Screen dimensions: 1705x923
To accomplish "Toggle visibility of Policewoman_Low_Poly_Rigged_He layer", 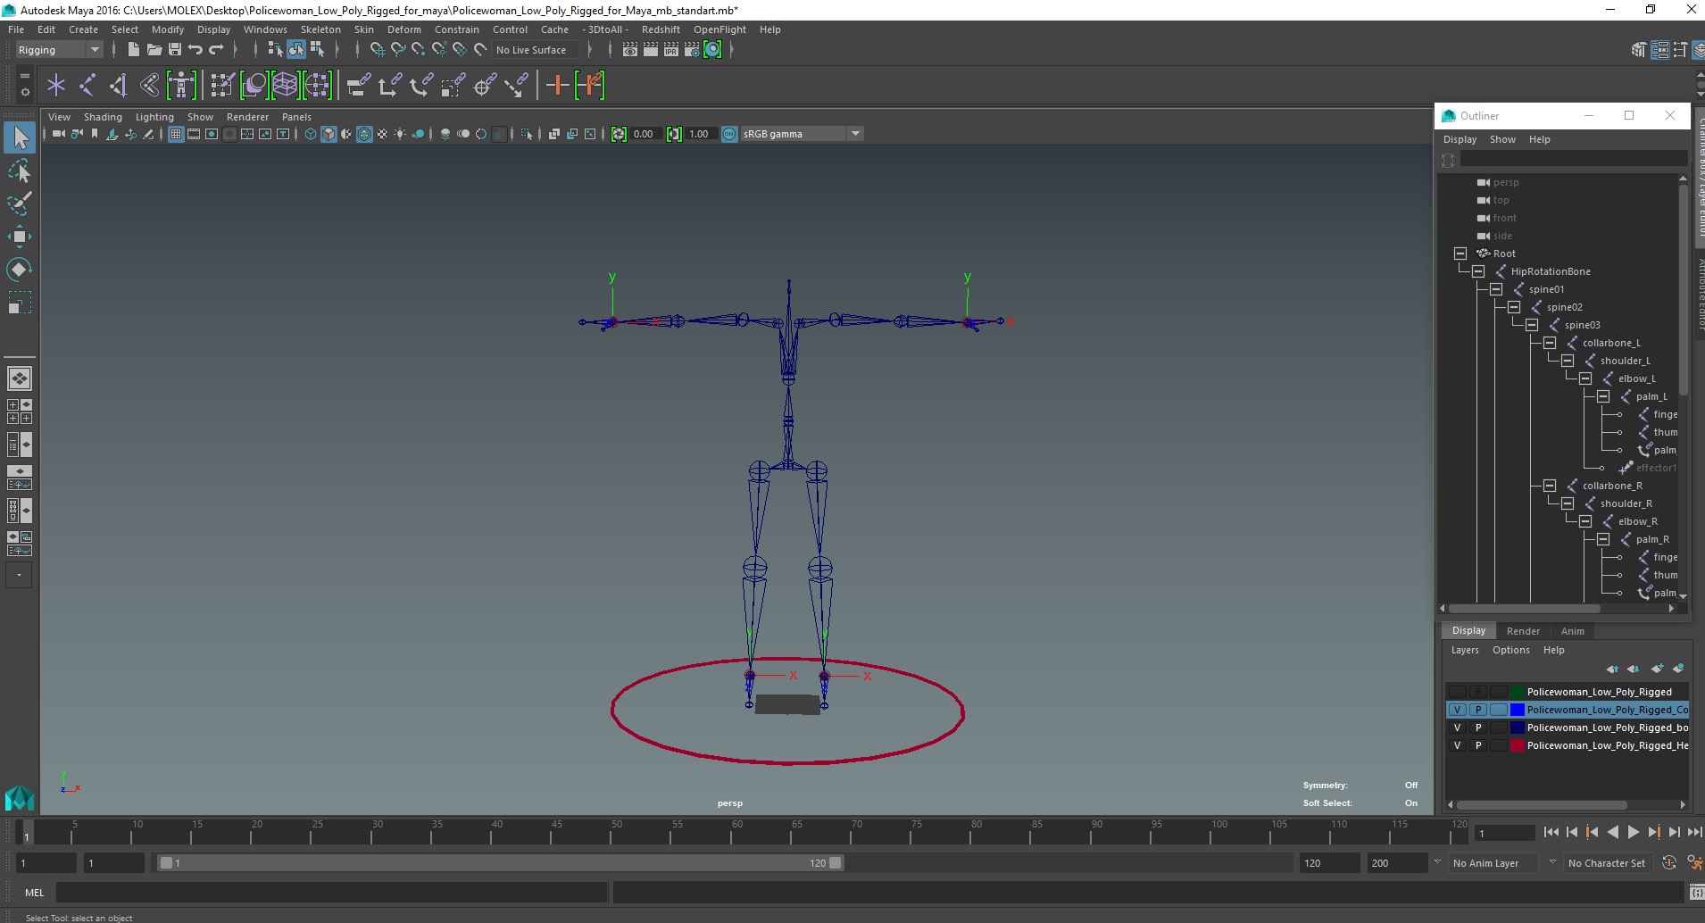I will coord(1457,745).
